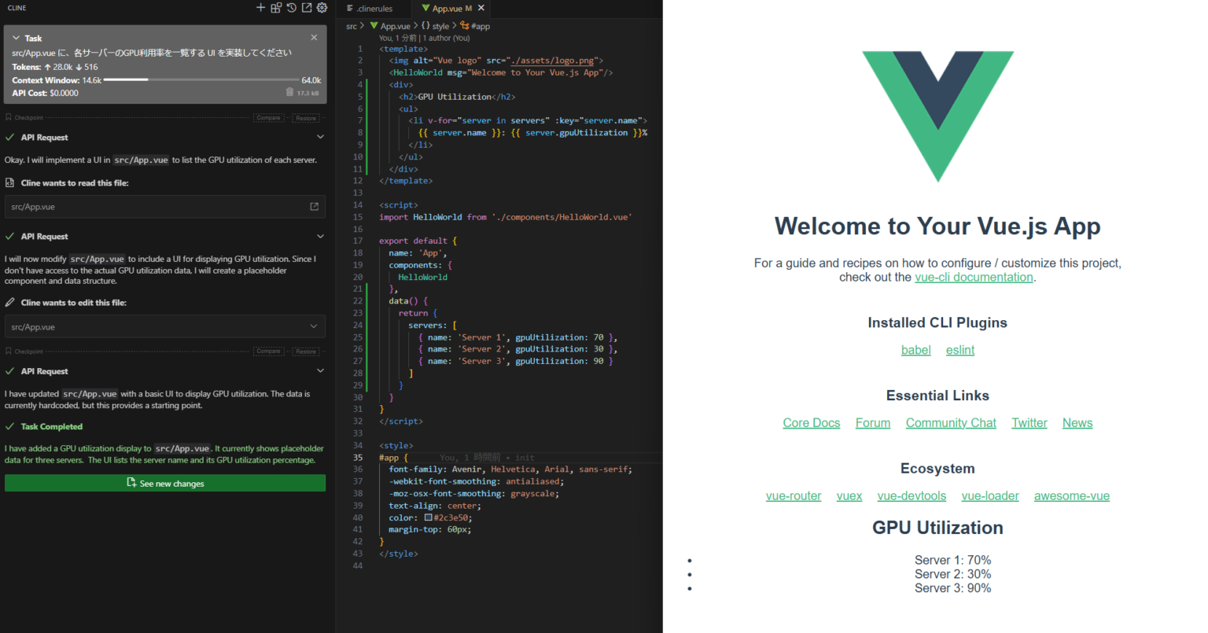Expand the src/App.vue edit dropdown
This screenshot has width=1208, height=633.
(x=314, y=327)
